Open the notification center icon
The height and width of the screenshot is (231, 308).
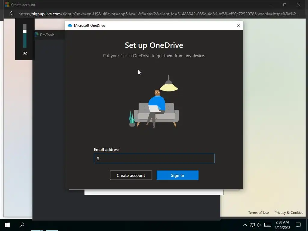pos(298,225)
